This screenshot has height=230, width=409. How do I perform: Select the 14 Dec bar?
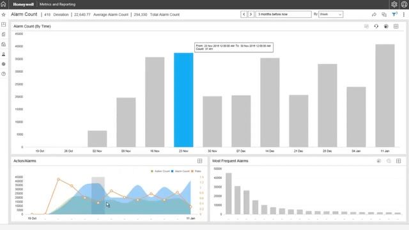coord(270,102)
